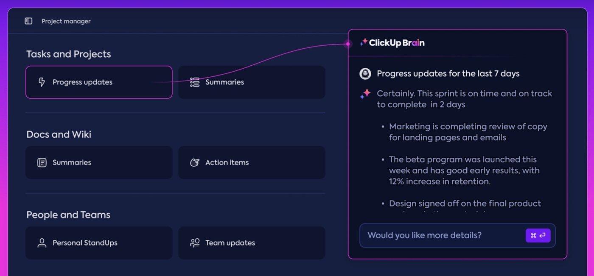Image resolution: width=594 pixels, height=276 pixels.
Task: Click the user avatar in chat
Action: 365,74
